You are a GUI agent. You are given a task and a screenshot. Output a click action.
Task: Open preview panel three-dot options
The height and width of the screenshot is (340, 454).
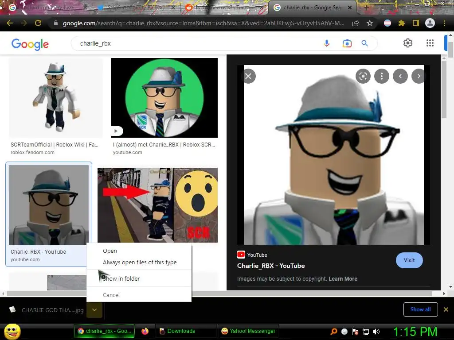point(382,76)
